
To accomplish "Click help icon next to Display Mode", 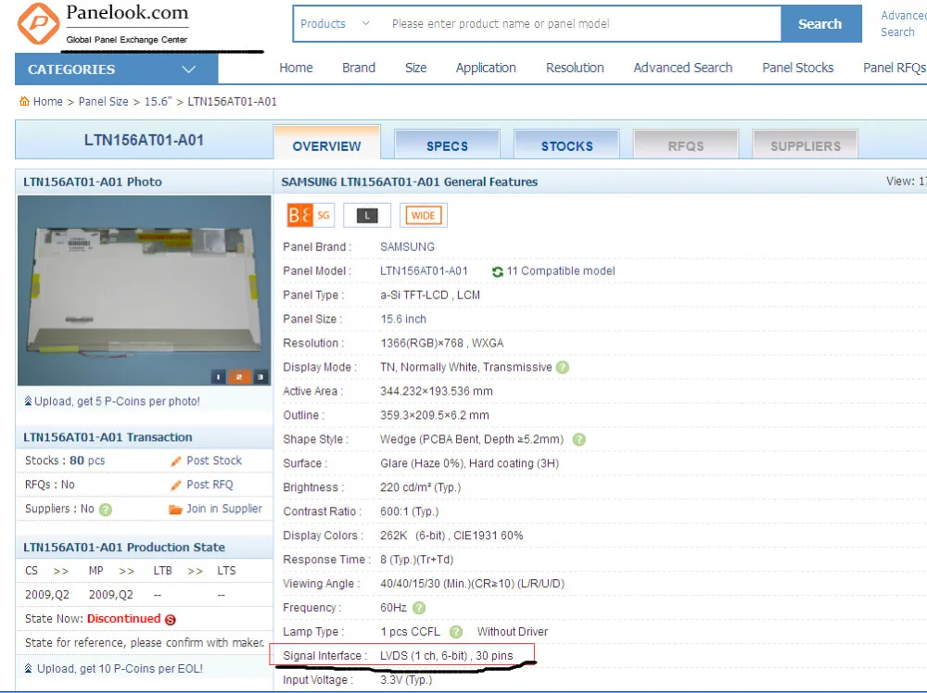I will click(563, 367).
